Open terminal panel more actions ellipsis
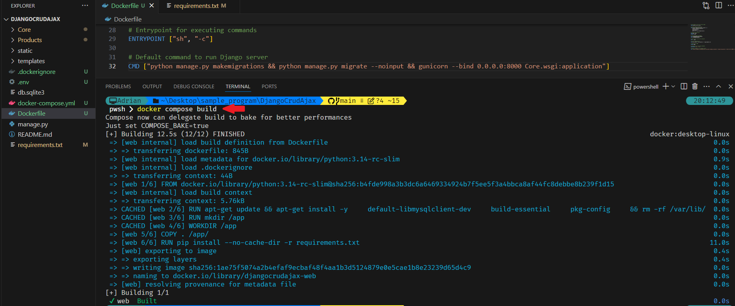The width and height of the screenshot is (735, 306). tap(706, 86)
